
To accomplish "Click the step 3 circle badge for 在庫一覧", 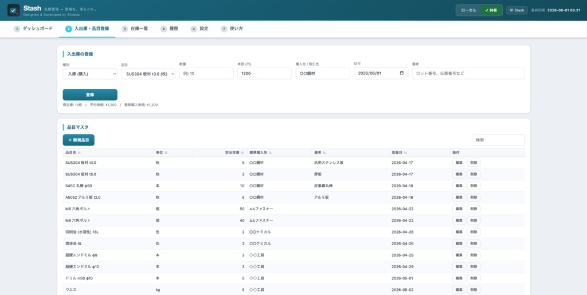I will point(124,29).
